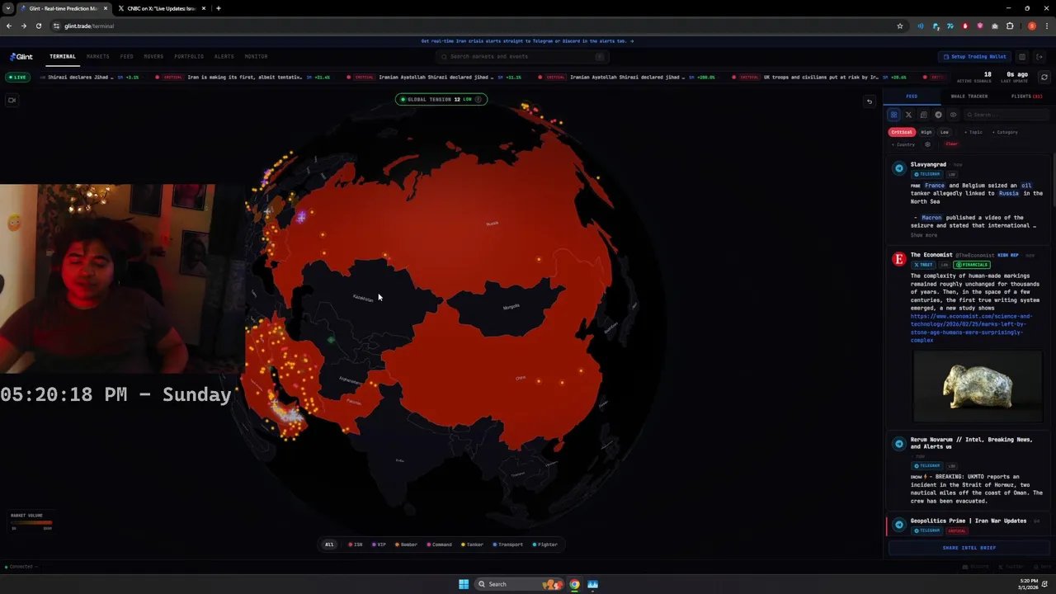The width and height of the screenshot is (1056, 594).
Task: Click Setup Trading Wallet button
Action: click(x=975, y=57)
